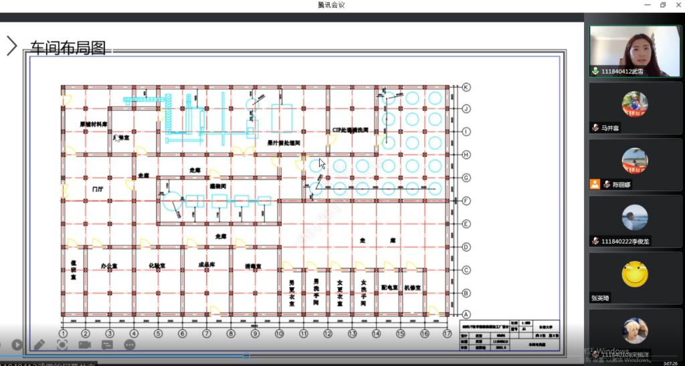The height and width of the screenshot is (366, 685).
Task: Click the 门厅 room label
Action: 98,189
